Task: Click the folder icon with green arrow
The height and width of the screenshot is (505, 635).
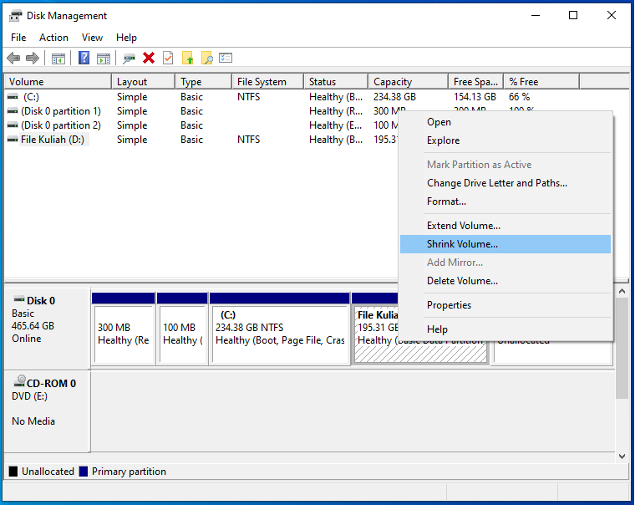Action: click(x=188, y=58)
